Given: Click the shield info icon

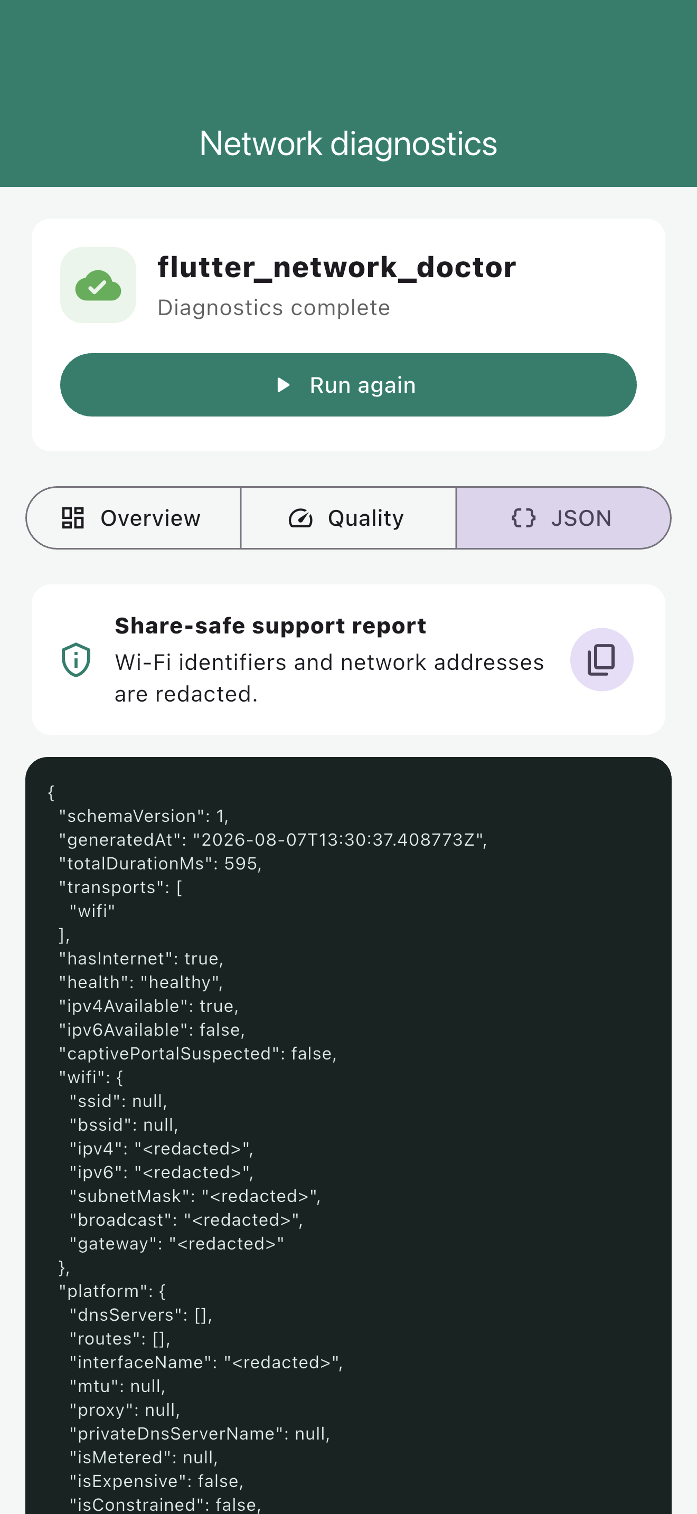Looking at the screenshot, I should (77, 659).
